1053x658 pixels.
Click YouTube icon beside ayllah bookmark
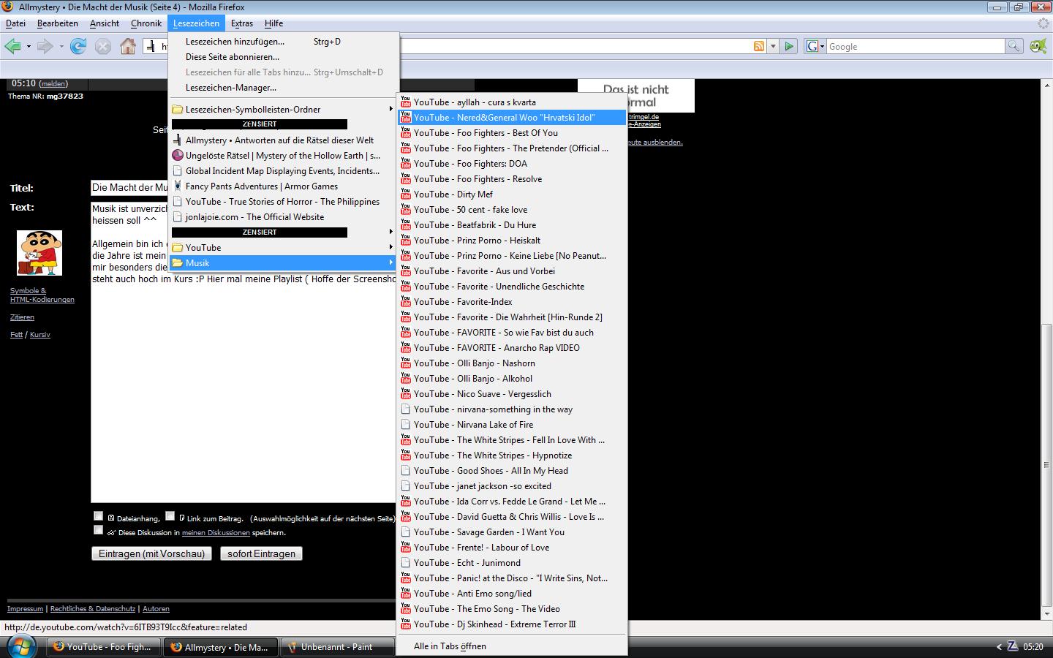[406, 102]
